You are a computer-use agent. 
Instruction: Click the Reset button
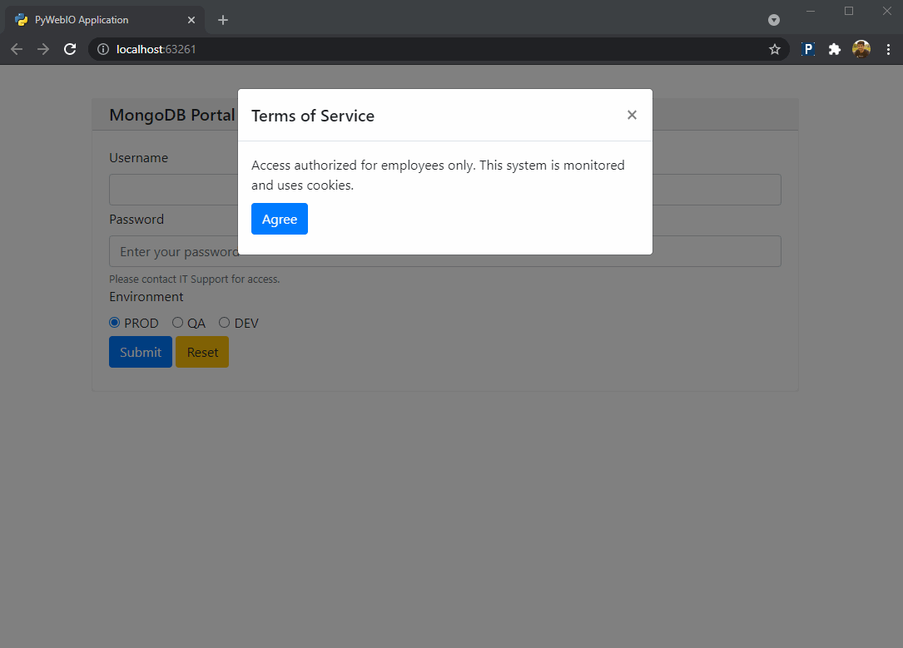pyautogui.click(x=202, y=352)
